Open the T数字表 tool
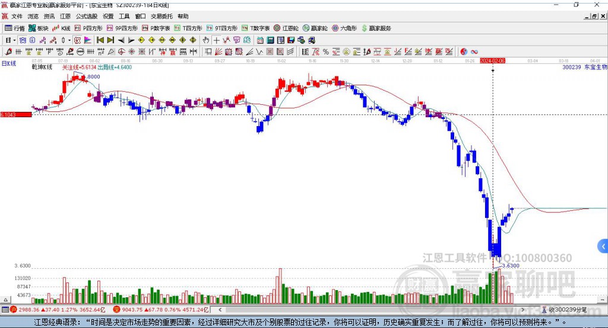The image size is (608, 328). click(x=255, y=28)
